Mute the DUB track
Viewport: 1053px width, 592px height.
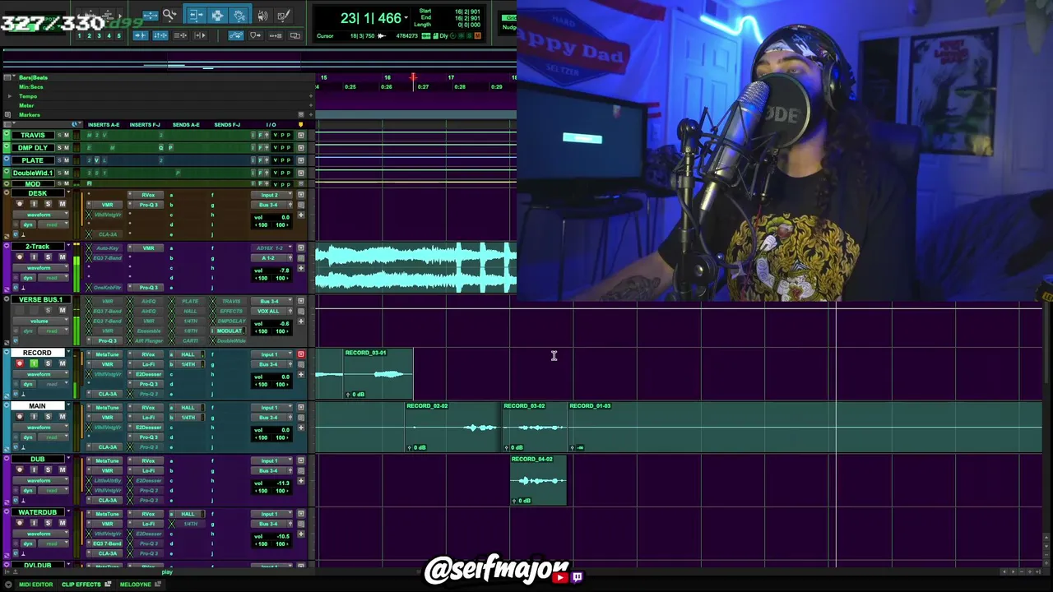pos(62,470)
